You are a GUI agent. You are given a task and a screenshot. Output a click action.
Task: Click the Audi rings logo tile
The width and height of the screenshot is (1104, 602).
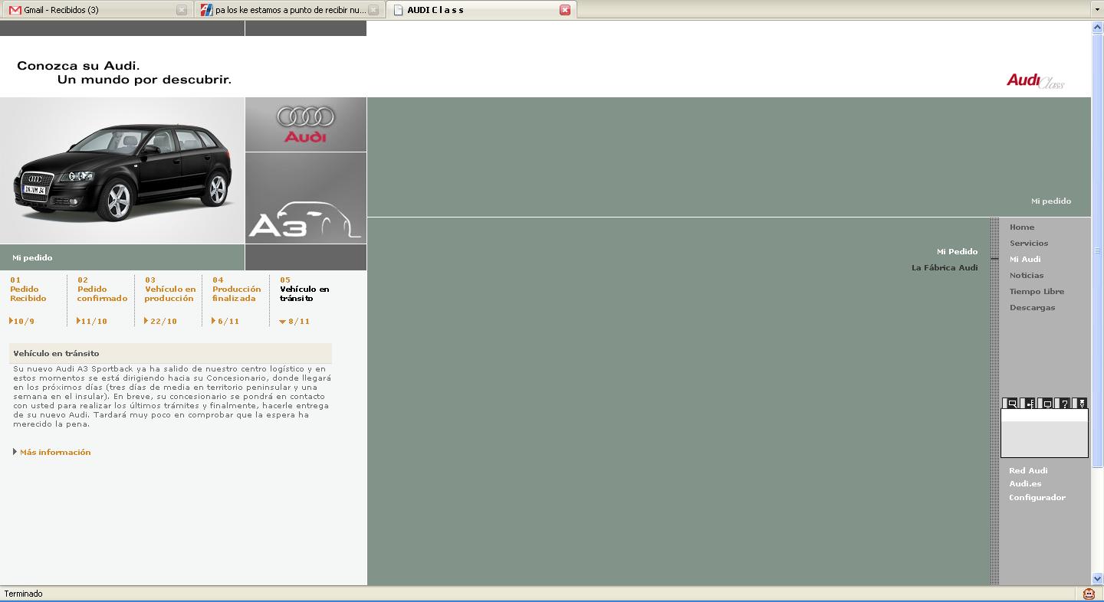point(306,124)
